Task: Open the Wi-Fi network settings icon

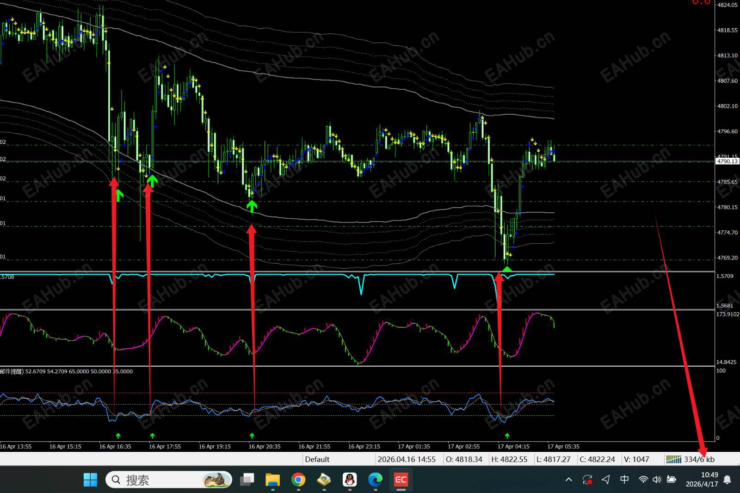Action: 643,480
